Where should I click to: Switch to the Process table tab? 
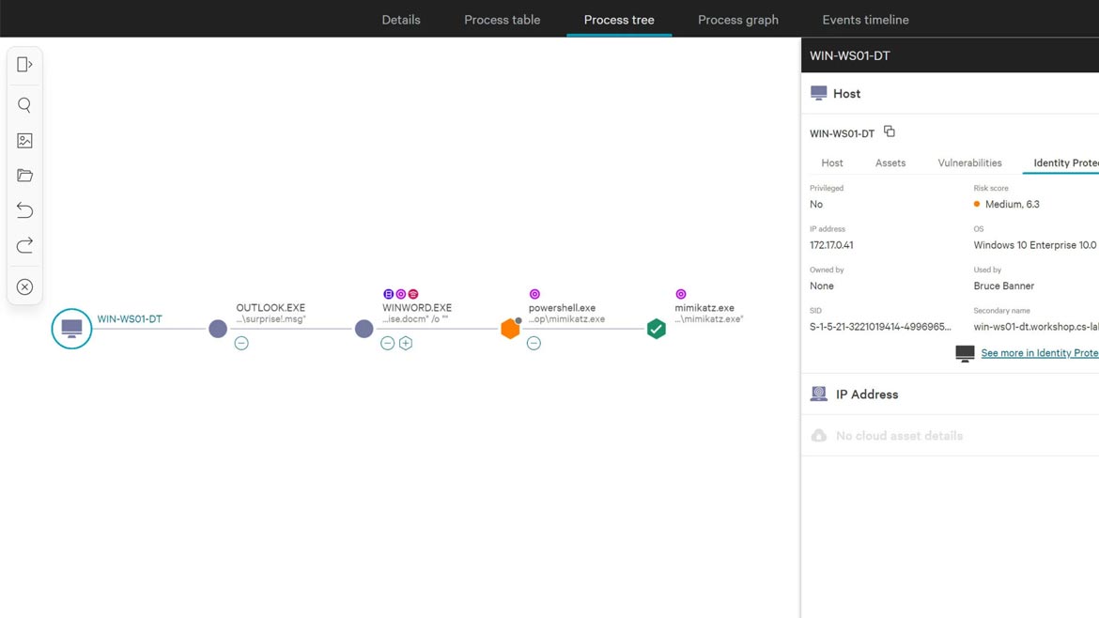[502, 20]
